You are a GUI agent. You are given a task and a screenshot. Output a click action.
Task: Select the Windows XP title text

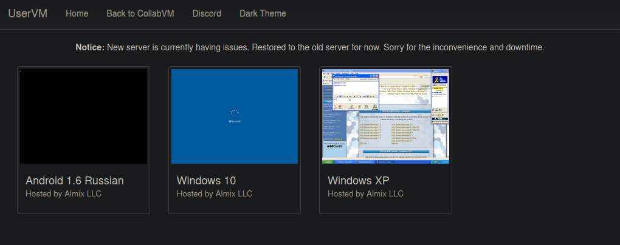click(x=358, y=181)
